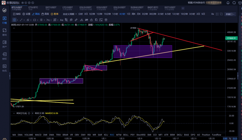Select the ruler measurement tool

click(76, 20)
